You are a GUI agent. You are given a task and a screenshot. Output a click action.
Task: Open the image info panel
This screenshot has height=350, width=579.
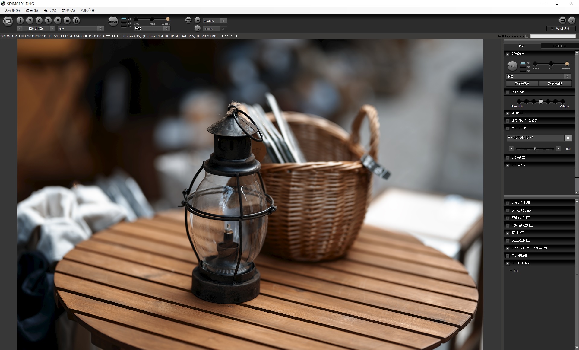tap(20, 20)
